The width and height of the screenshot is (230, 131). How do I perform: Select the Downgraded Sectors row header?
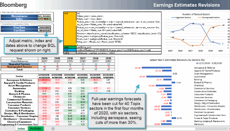(19, 67)
